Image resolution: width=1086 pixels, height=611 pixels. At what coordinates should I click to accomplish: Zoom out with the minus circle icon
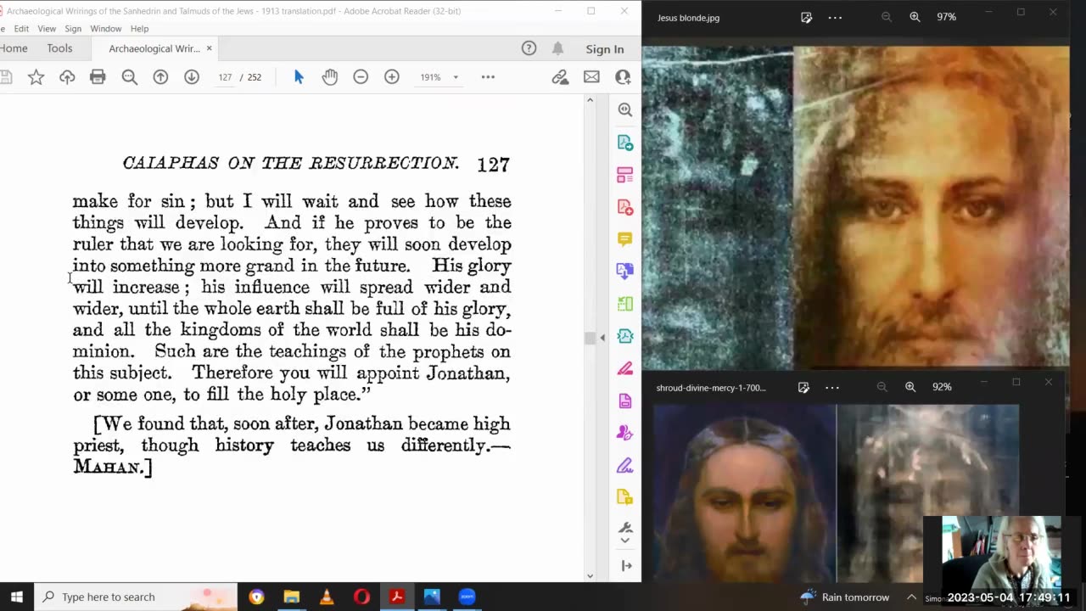361,77
